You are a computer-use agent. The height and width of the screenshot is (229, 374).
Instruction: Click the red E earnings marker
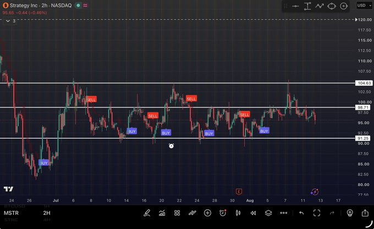tap(239, 192)
